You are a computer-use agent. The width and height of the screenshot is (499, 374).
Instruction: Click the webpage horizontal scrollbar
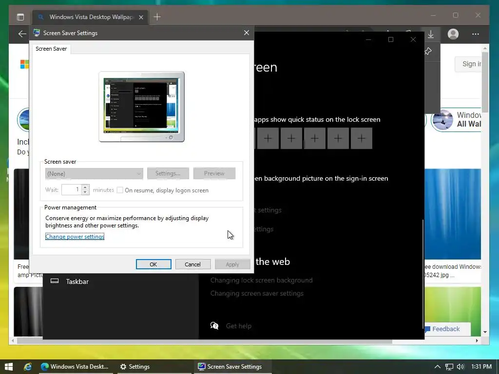pyautogui.click(x=204, y=340)
